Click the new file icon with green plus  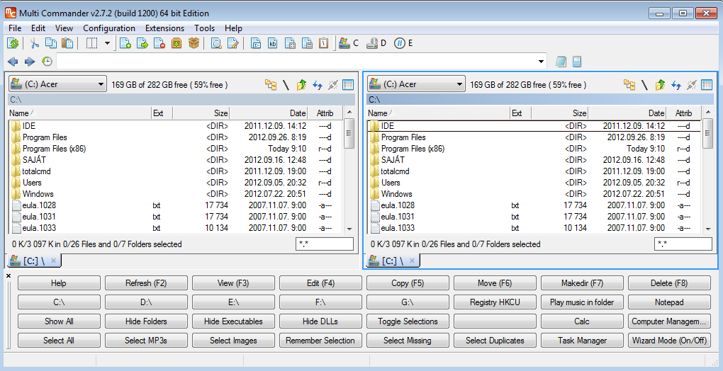click(125, 43)
